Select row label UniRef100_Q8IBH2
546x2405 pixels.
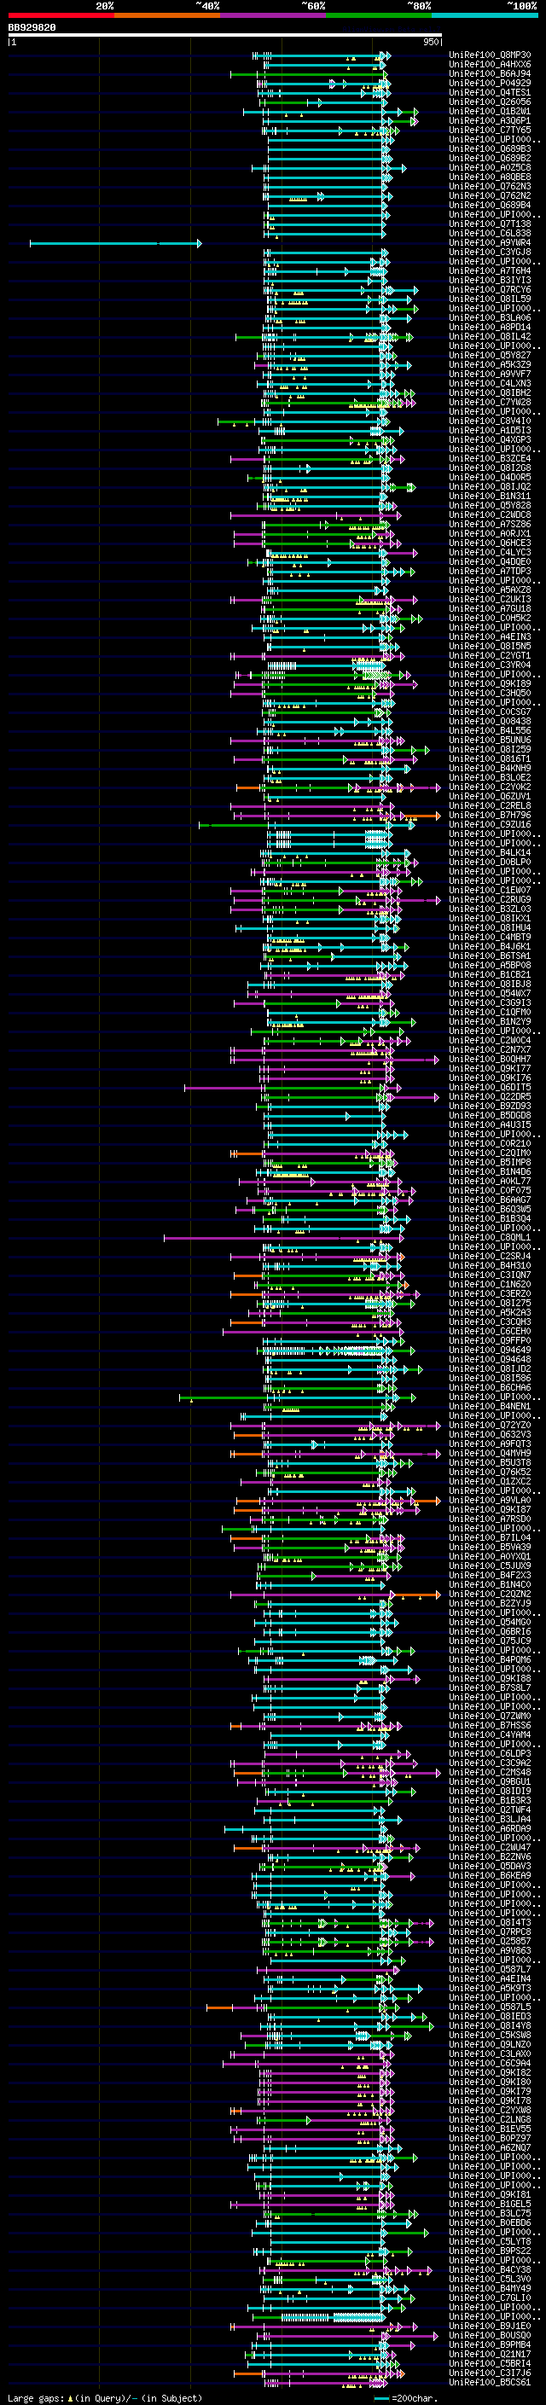(490, 393)
